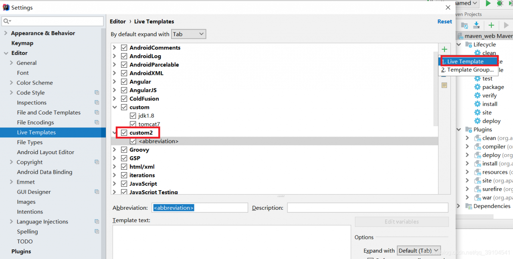Viewport: 513px width, 259px height.
Task: Click the Spelling project-level icon
Action: tap(97, 231)
